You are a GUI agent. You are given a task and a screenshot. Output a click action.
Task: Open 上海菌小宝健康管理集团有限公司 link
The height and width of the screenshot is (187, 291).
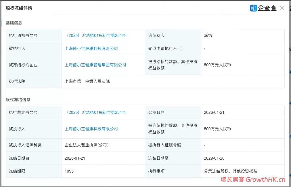[x=95, y=65]
